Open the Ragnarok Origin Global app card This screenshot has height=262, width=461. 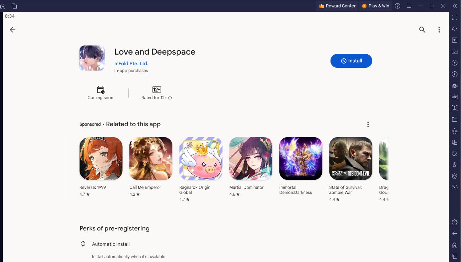[201, 169]
